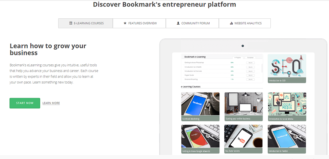
Task: Click Resume for Introduction to Evernote
Action: click(x=250, y=71)
